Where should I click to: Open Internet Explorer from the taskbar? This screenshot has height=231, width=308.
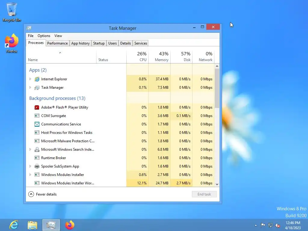tap(14, 225)
